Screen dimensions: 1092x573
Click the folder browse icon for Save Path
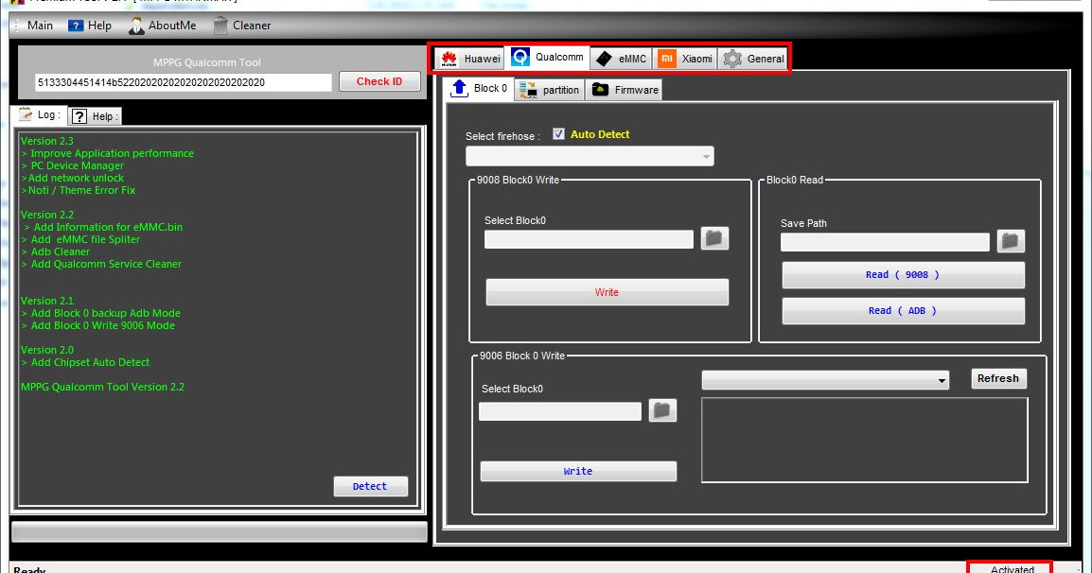(x=1010, y=241)
